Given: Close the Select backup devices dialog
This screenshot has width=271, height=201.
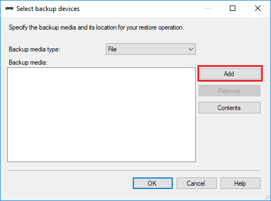Looking at the screenshot, I should point(258,8).
